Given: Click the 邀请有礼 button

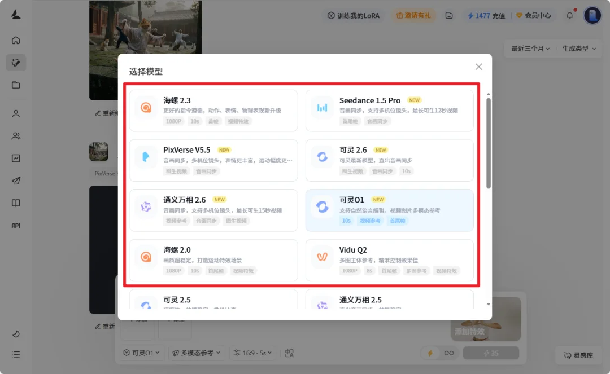Looking at the screenshot, I should coord(415,16).
